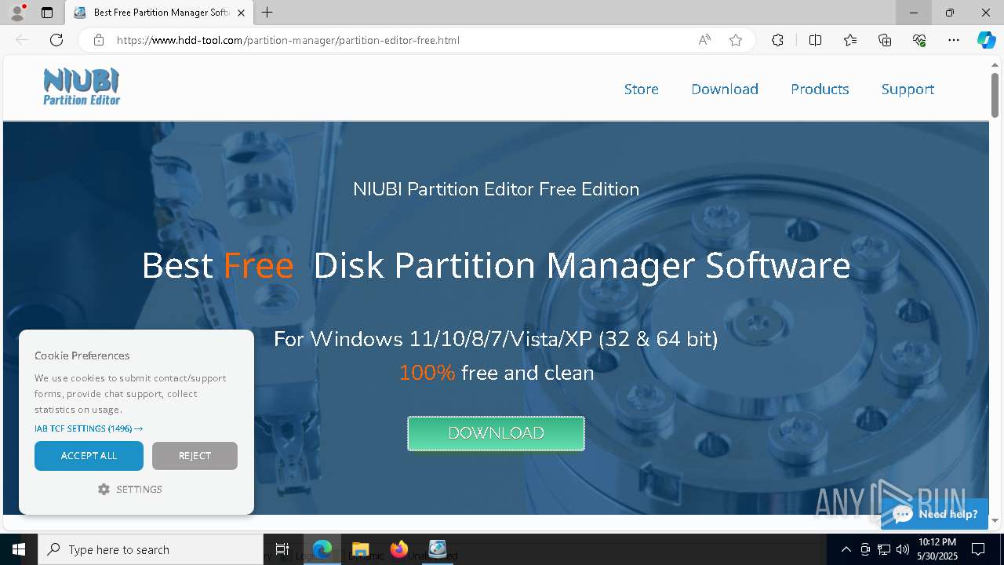The height and width of the screenshot is (565, 1004).
Task: Open a new browser tab
Action: pos(267,13)
